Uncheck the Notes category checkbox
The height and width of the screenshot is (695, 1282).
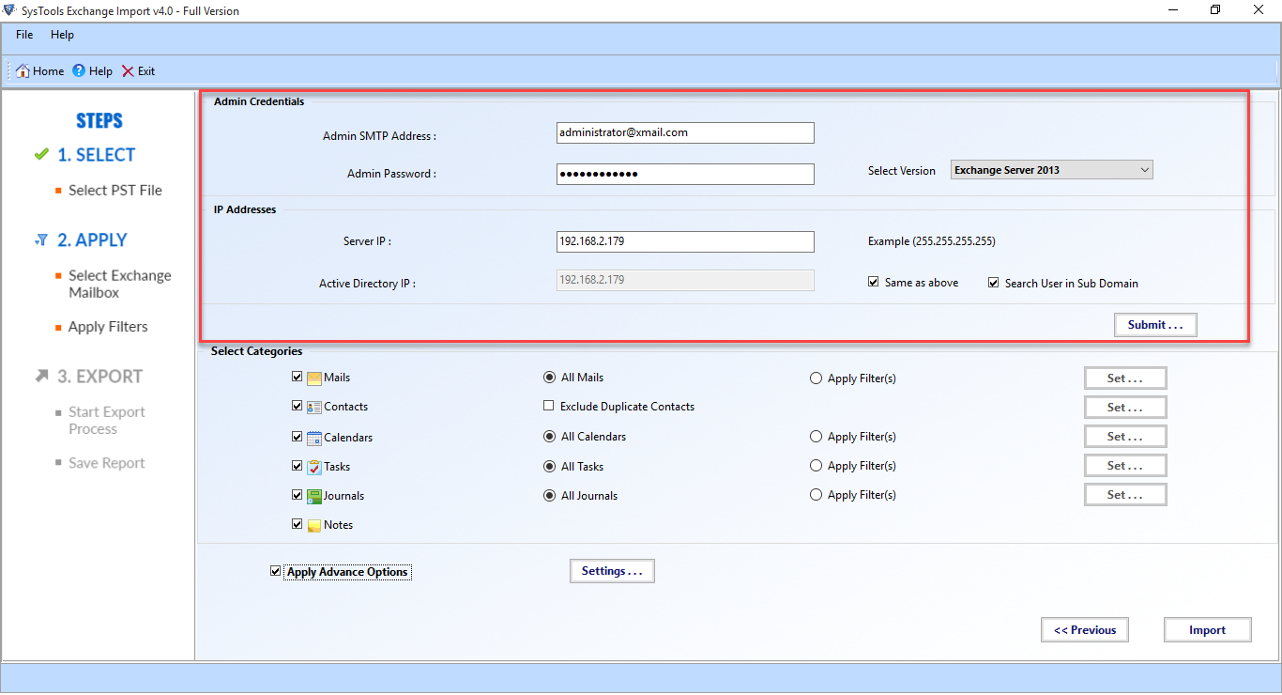(298, 523)
